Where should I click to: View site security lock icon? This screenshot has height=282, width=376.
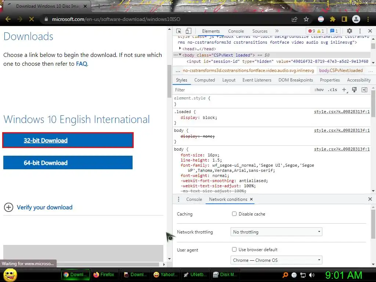point(46,19)
